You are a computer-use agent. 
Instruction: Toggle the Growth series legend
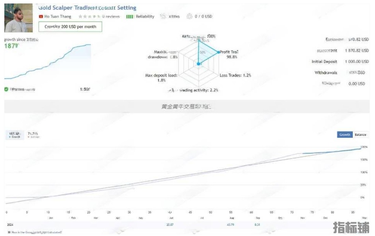(15, 135)
